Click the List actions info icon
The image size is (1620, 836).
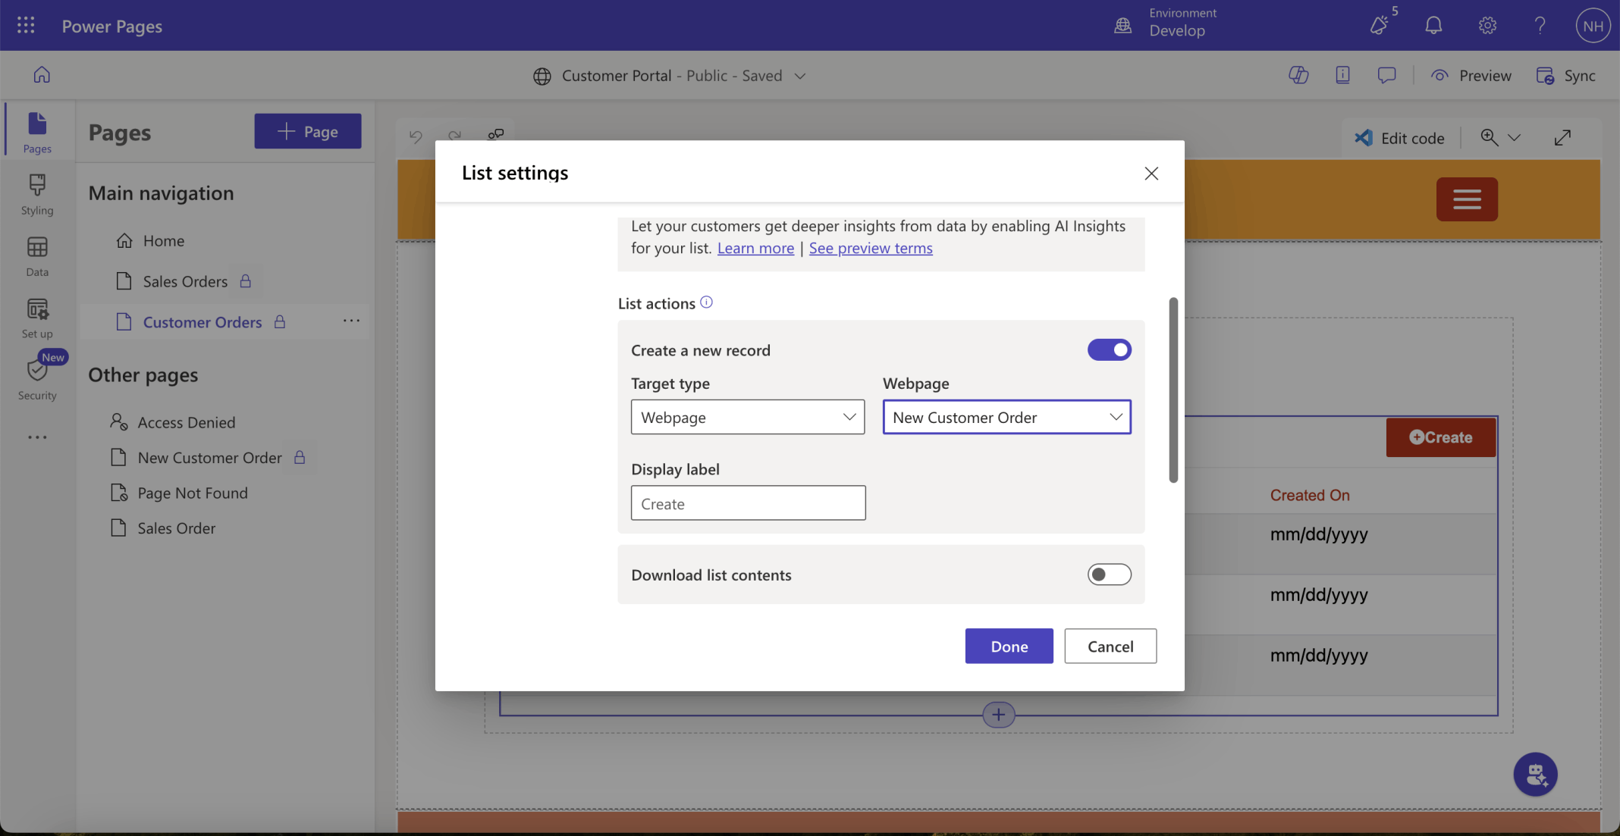pyautogui.click(x=706, y=302)
